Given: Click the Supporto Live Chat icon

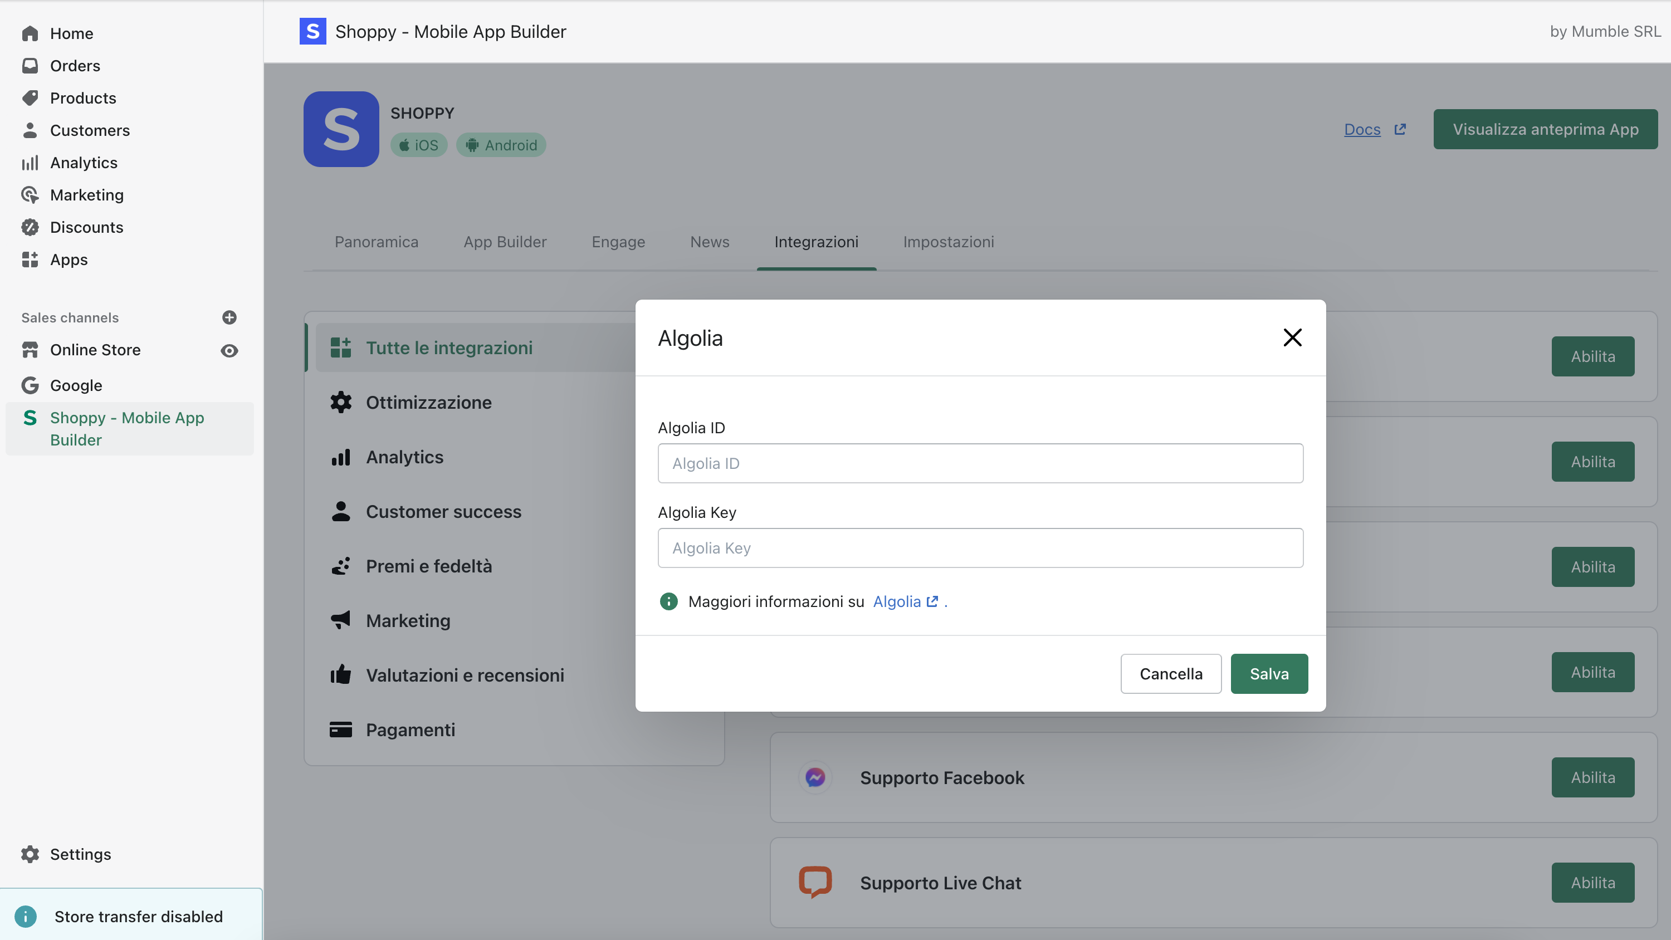Looking at the screenshot, I should click(815, 882).
